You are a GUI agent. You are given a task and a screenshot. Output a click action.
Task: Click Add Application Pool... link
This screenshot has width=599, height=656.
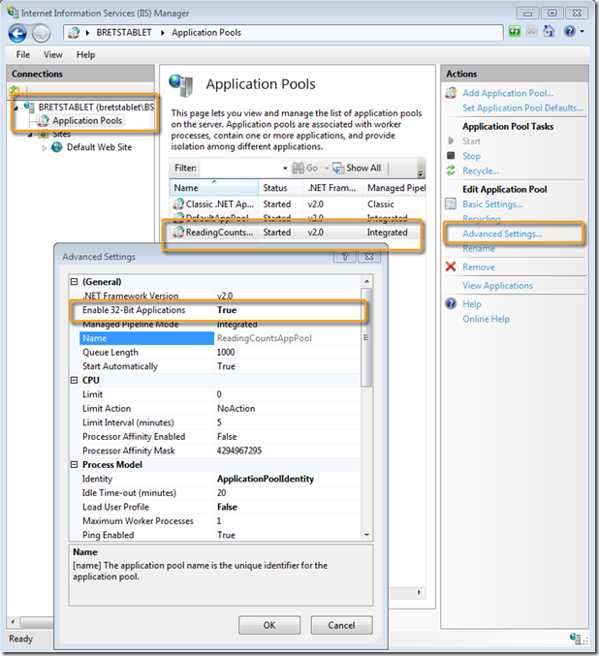point(508,93)
